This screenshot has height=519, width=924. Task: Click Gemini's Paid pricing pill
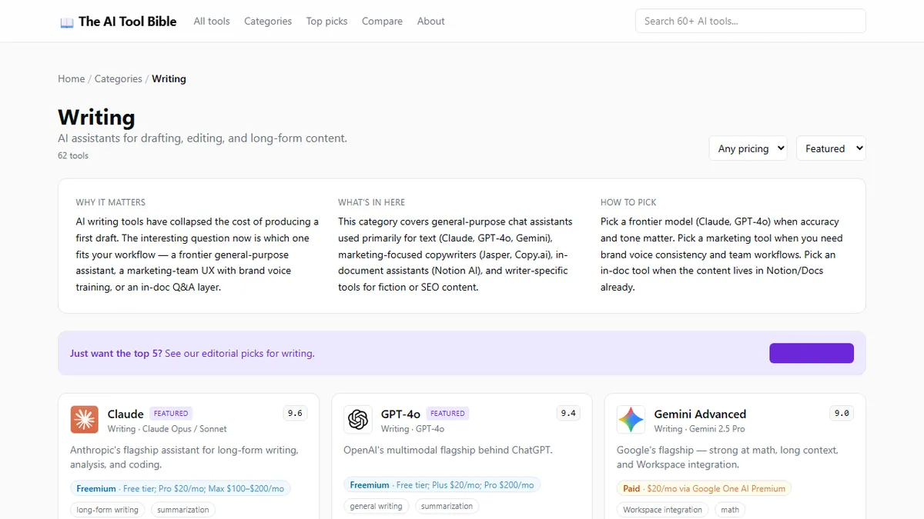pyautogui.click(x=704, y=488)
